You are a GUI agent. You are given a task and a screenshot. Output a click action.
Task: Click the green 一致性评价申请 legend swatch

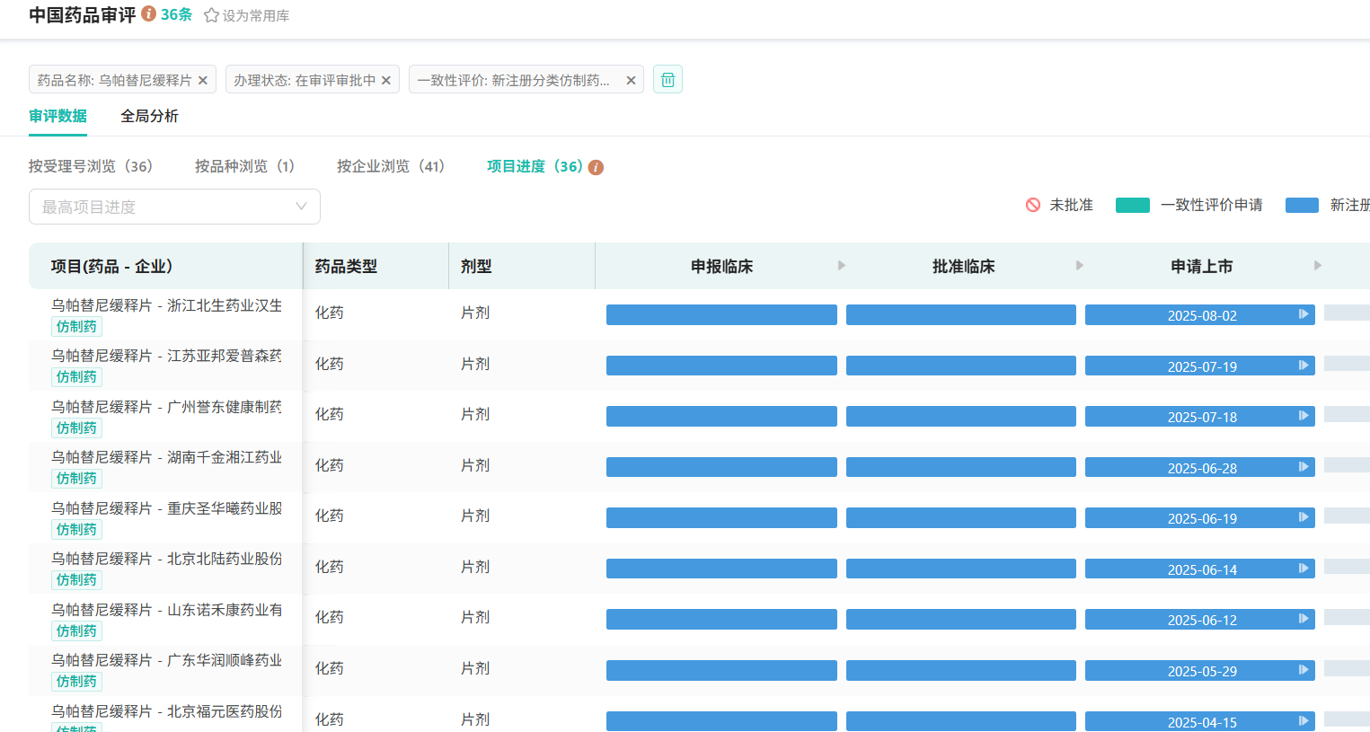coord(1132,206)
